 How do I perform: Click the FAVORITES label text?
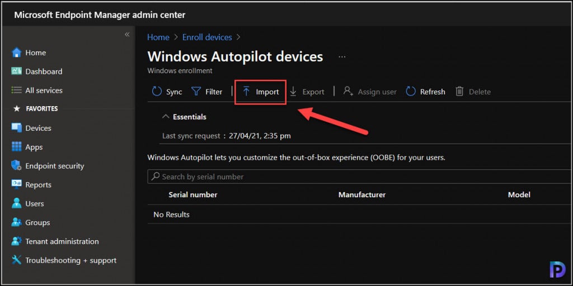click(41, 109)
